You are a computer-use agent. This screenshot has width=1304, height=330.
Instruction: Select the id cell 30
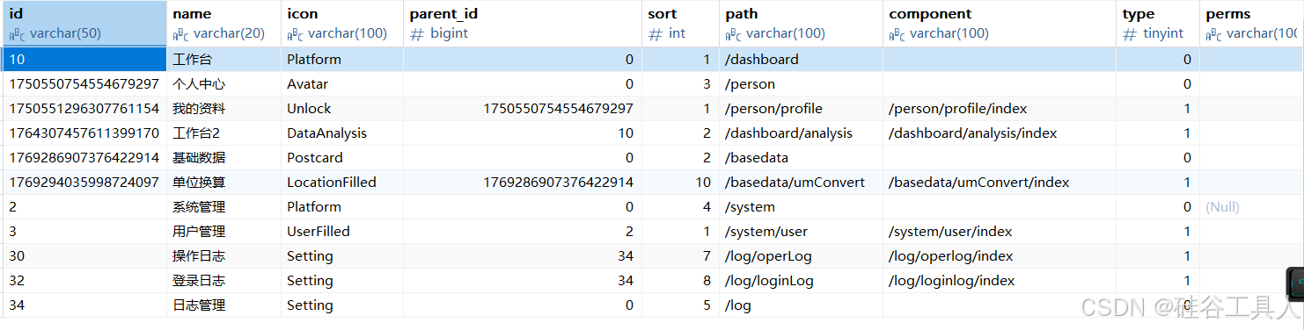(x=84, y=256)
